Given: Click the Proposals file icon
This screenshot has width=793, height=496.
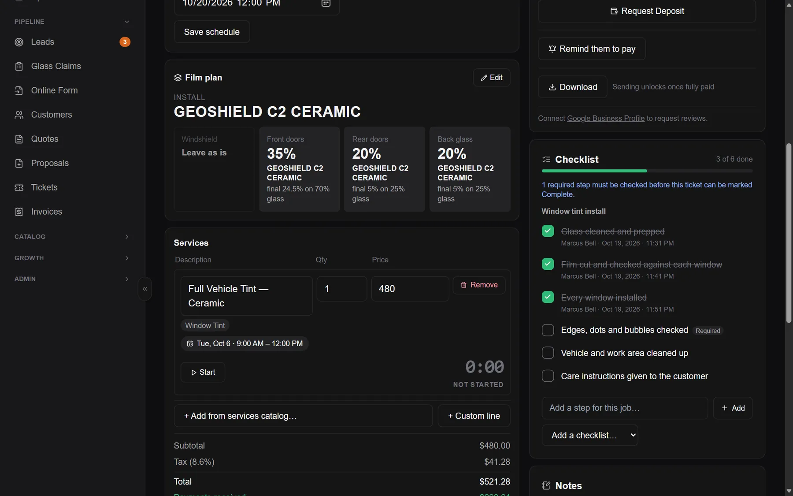Looking at the screenshot, I should coord(19,163).
